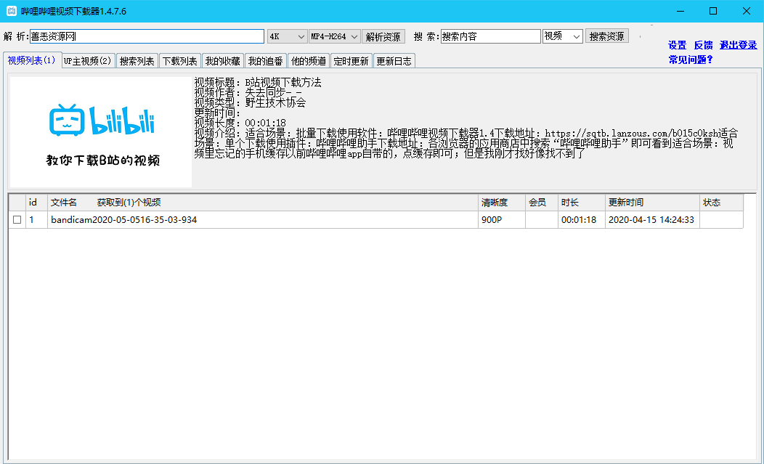Open the 设置 settings link
764x464 pixels.
tap(675, 45)
